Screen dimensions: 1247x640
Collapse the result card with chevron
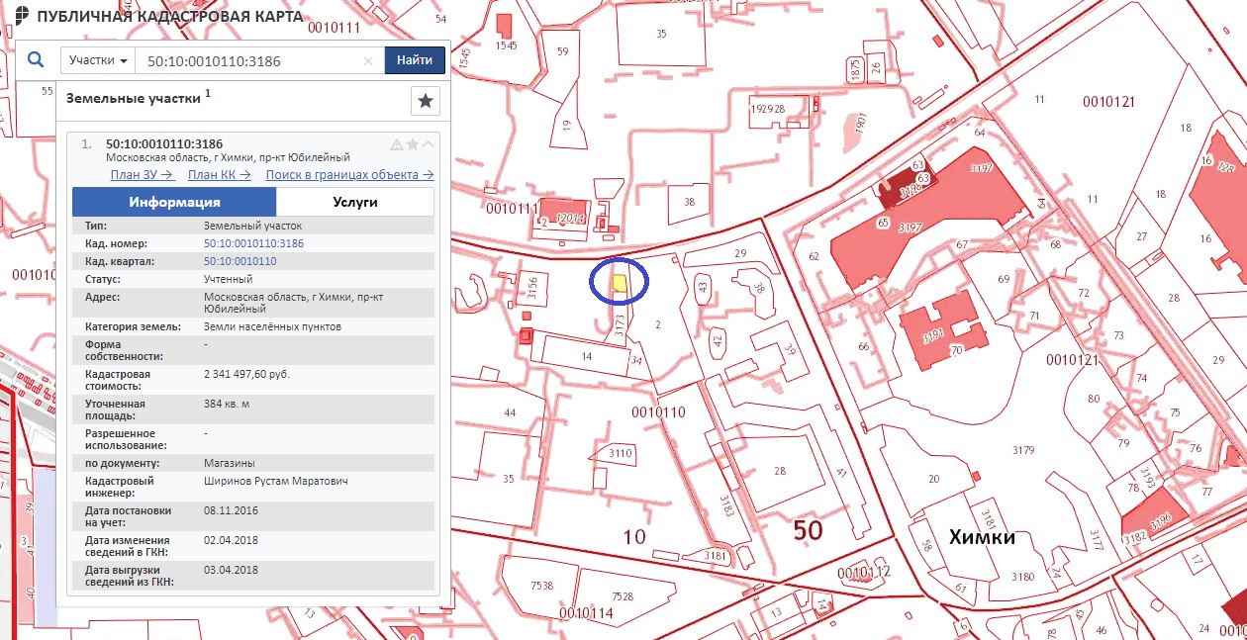428,144
